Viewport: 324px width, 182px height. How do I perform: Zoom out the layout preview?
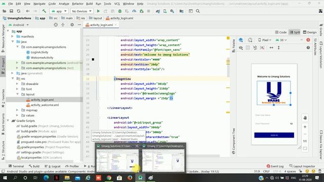tap(305, 134)
